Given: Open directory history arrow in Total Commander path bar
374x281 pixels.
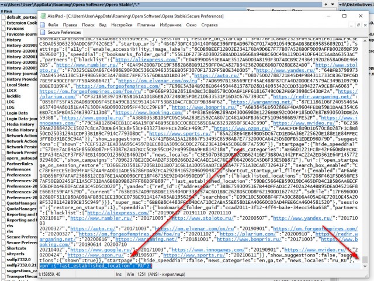Looking at the screenshot, I should coord(333,5).
